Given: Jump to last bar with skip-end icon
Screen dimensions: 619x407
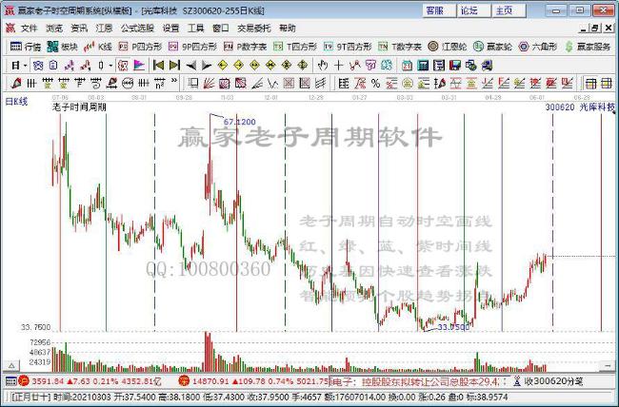Looking at the screenshot, I should 174,66.
